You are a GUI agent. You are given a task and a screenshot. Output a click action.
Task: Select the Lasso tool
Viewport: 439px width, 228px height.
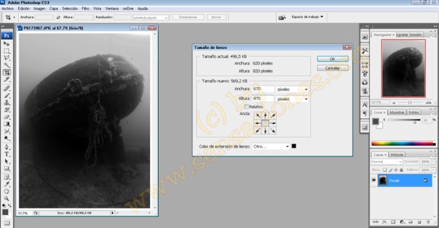click(6, 58)
